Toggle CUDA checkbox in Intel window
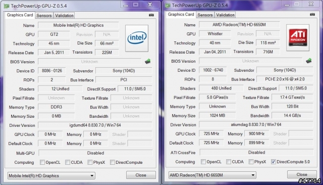Viewport: 323px width, 185px height. tap(68, 162)
